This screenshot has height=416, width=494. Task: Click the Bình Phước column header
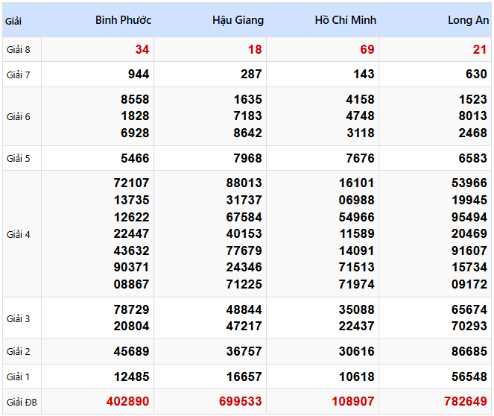(x=123, y=20)
